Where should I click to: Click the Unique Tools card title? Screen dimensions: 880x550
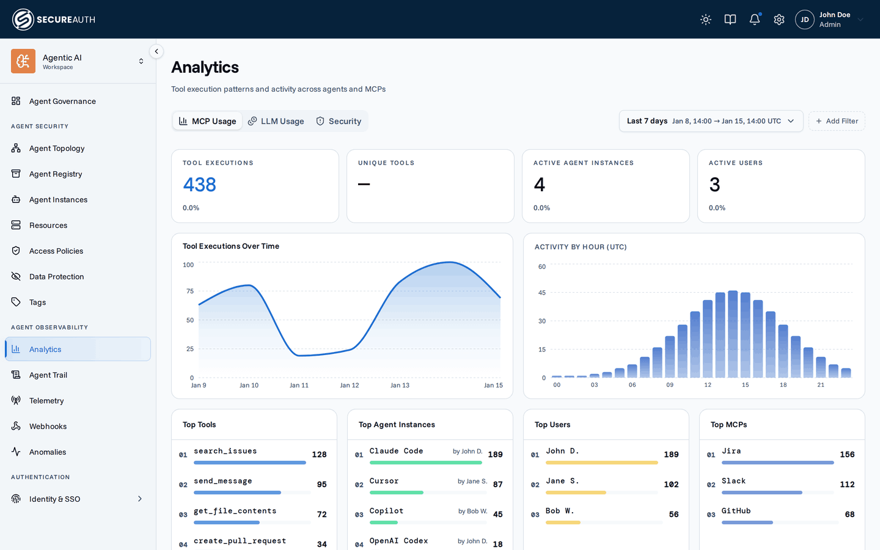point(386,163)
